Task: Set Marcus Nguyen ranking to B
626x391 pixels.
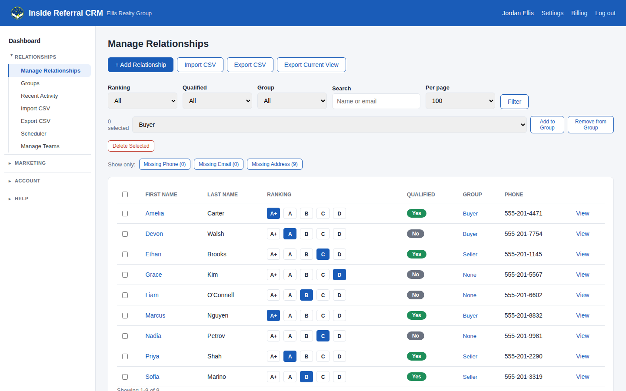Action: [x=306, y=315]
